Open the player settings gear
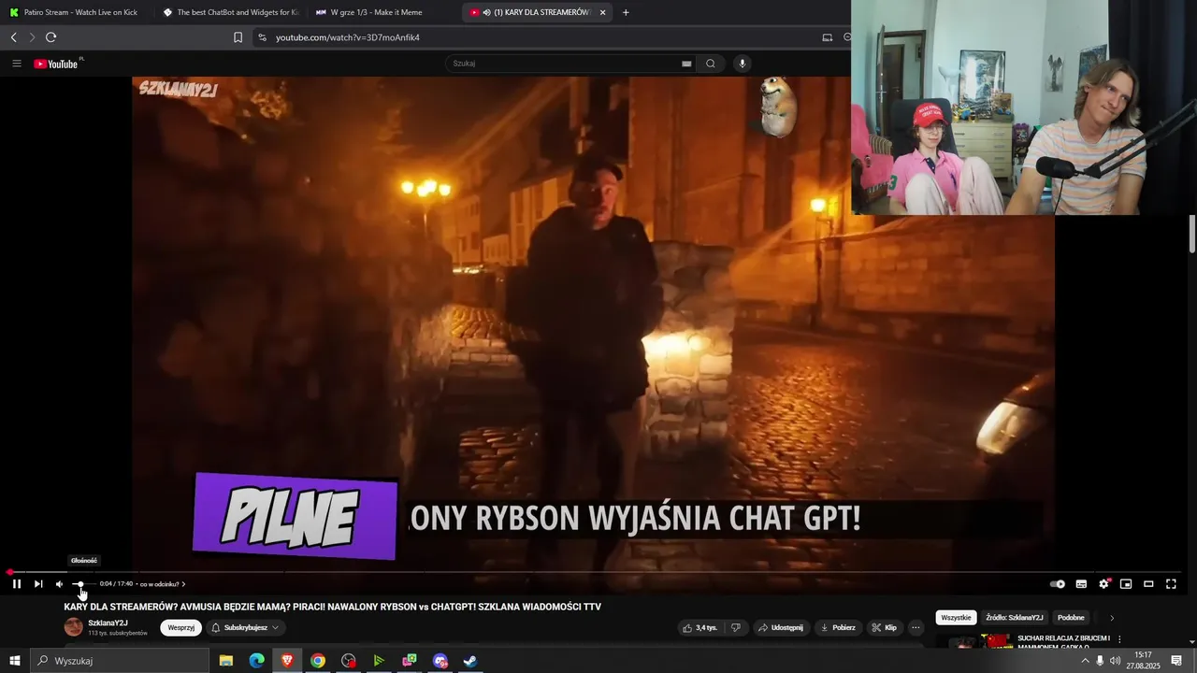 pos(1104,584)
